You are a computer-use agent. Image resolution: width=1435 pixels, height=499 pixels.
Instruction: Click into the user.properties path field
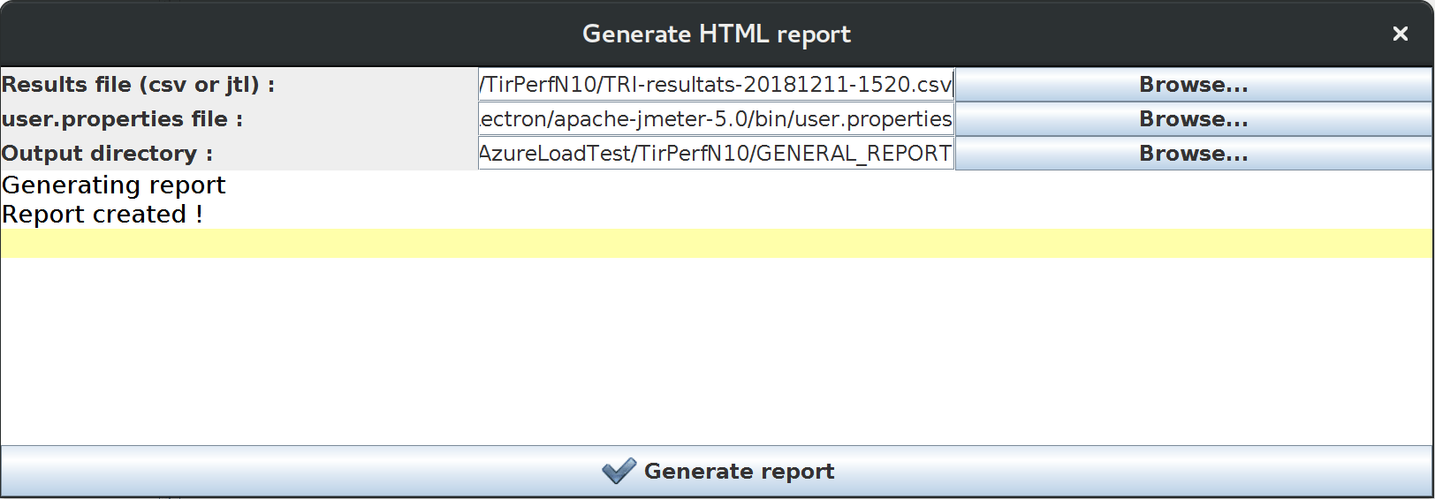[x=716, y=119]
